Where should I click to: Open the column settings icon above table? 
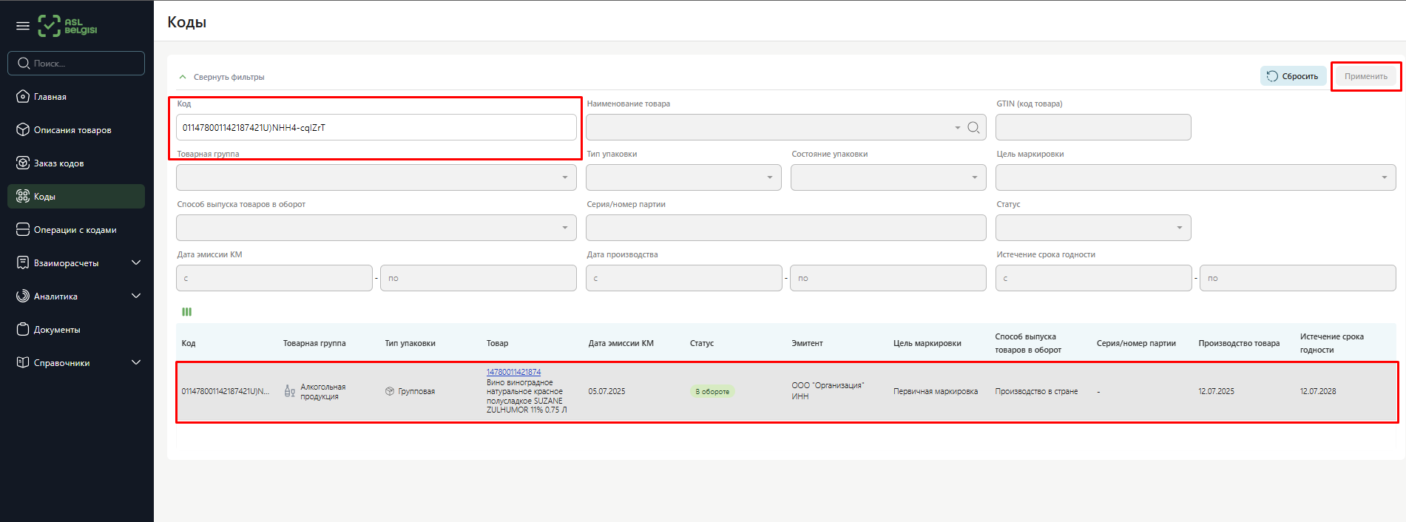(187, 312)
